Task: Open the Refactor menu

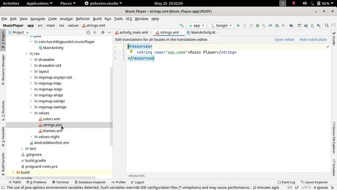Action: click(x=83, y=19)
